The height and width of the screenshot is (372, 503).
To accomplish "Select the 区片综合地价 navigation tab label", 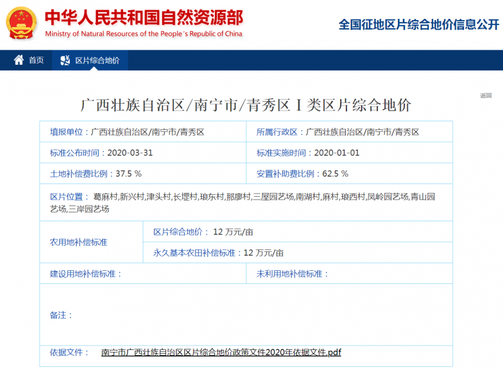I will pos(97,60).
